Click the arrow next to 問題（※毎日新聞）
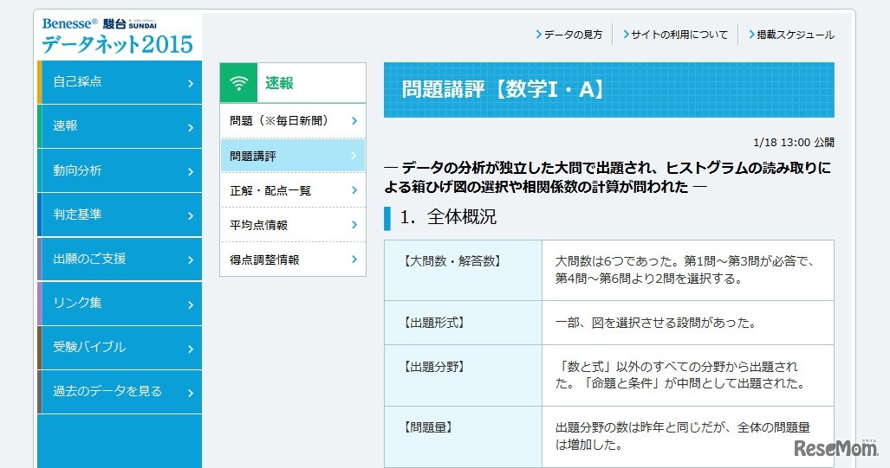 click(354, 121)
